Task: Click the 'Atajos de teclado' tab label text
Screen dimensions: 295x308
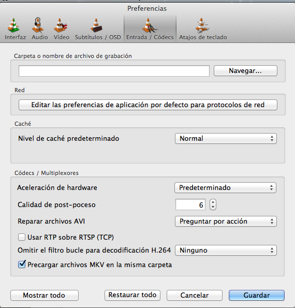Action: (203, 37)
